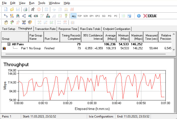Click the Group column header

[15, 37]
